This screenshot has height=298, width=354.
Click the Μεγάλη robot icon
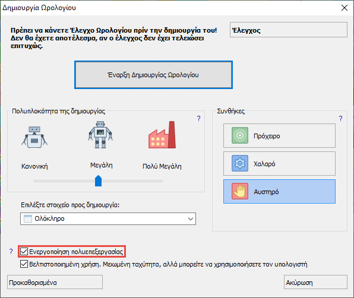100,135
